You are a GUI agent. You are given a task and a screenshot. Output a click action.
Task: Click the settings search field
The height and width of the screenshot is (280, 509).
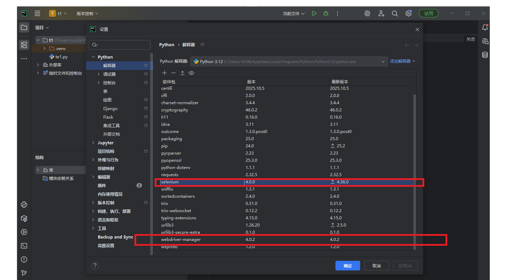[x=120, y=45]
